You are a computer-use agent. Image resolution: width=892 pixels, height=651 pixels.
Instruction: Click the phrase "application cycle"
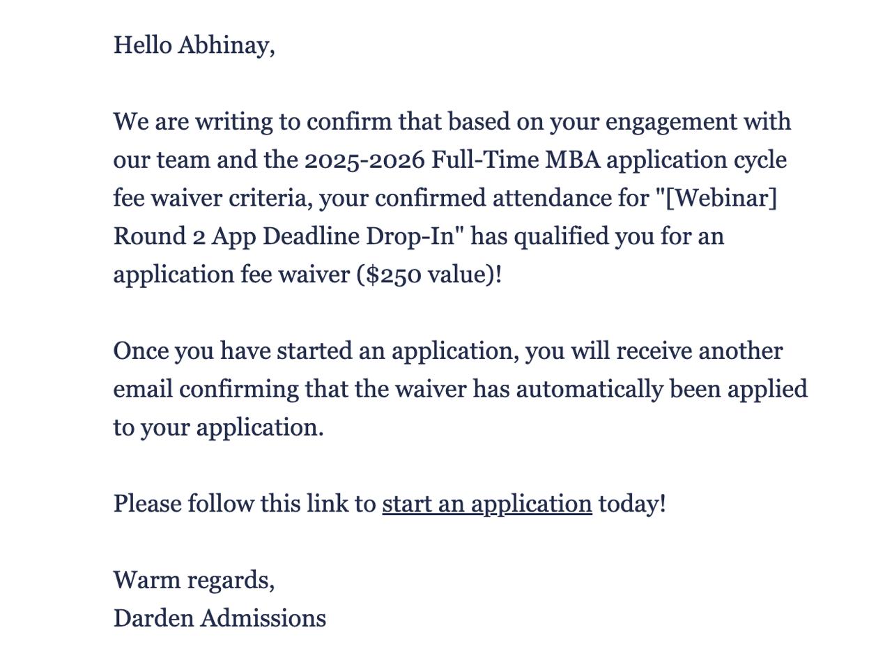pos(696,160)
